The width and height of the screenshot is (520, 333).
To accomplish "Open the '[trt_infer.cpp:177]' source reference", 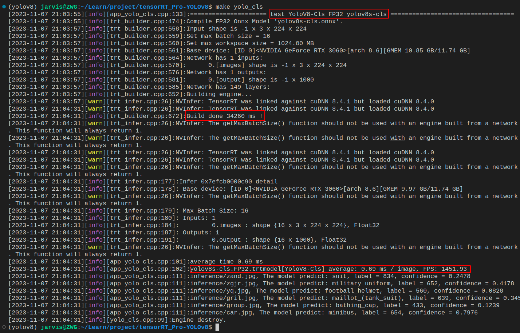I will pyautogui.click(x=141, y=182).
